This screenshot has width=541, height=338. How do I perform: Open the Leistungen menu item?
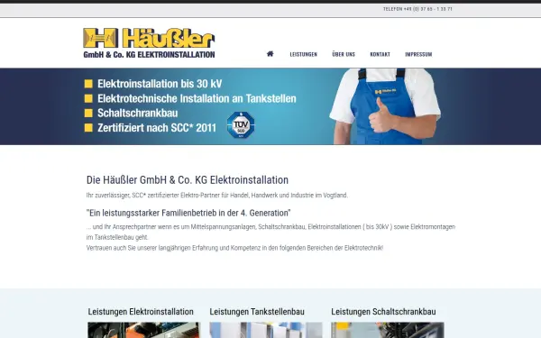click(303, 54)
